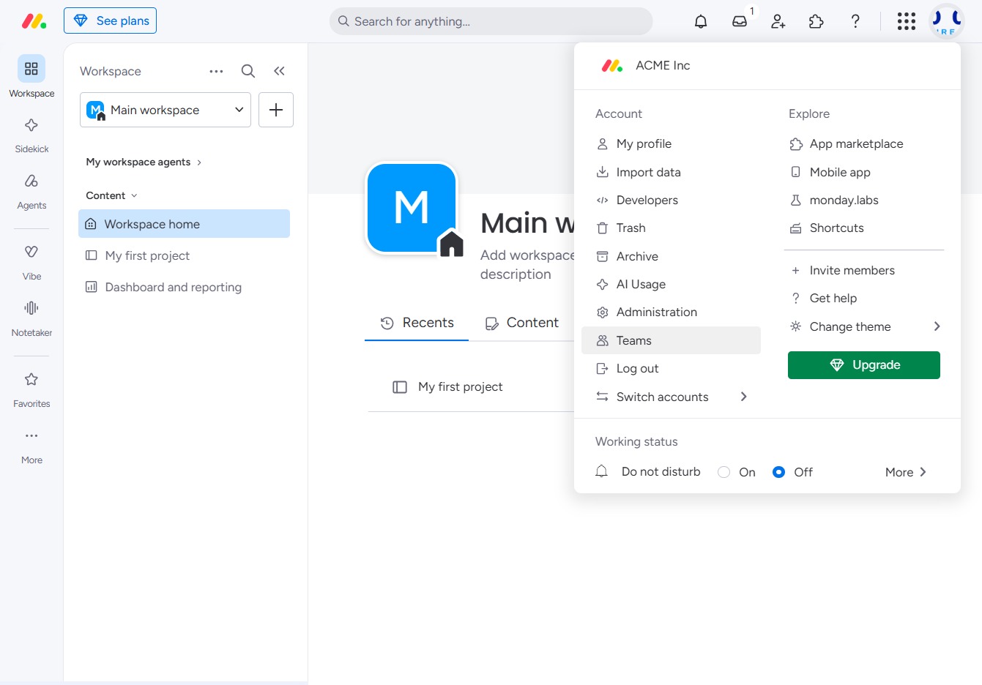Viewport: 982px width, 685px height.
Task: Click the monday.com logo at top left
Action: (x=34, y=21)
